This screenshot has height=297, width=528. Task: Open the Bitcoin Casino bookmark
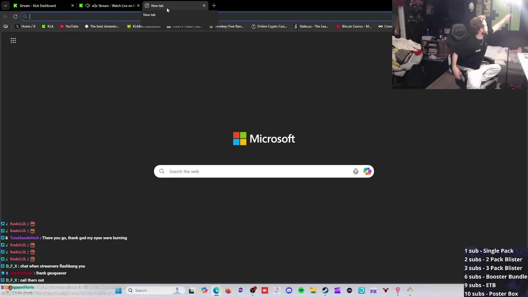point(354,26)
